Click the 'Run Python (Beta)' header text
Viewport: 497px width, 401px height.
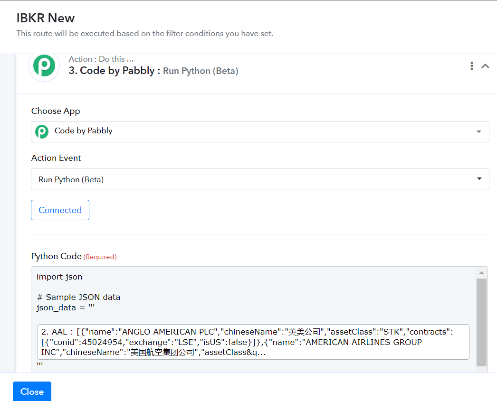point(201,71)
